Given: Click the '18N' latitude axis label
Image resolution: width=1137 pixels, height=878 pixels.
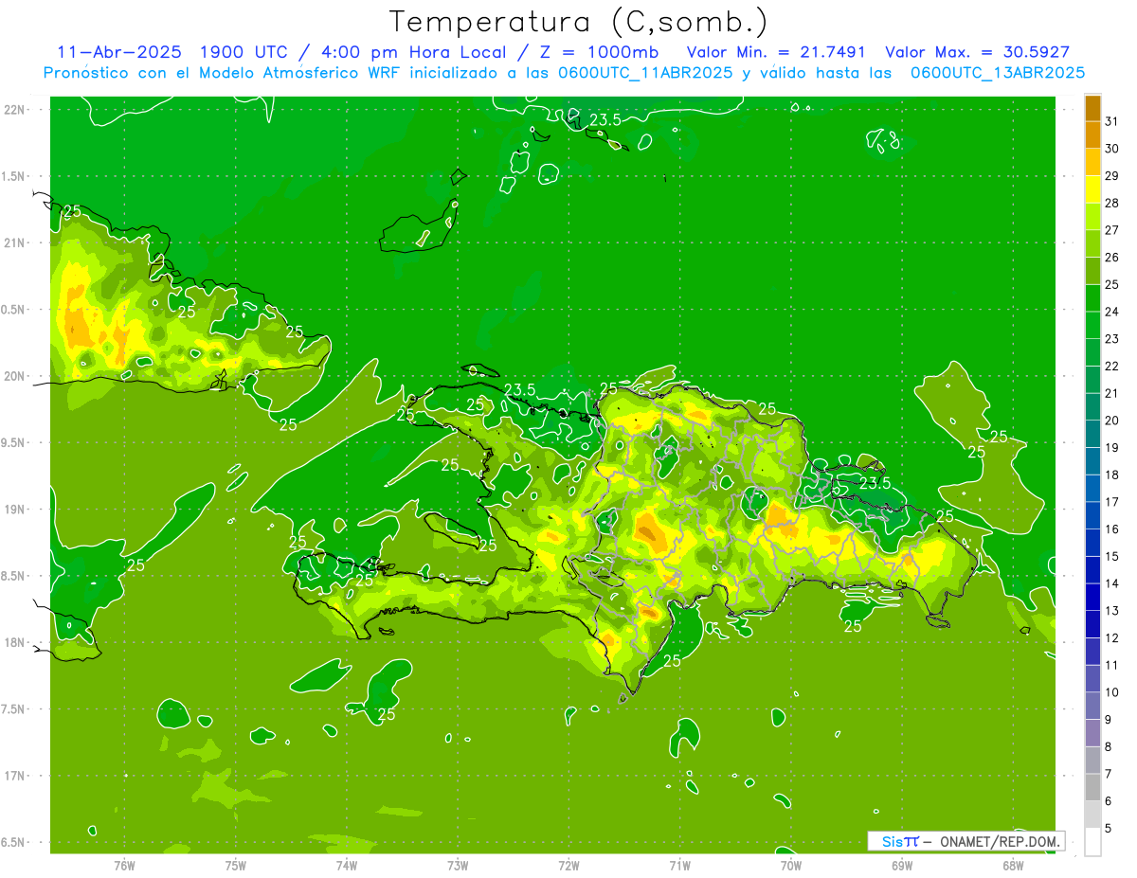Looking at the screenshot, I should click(x=13, y=642).
